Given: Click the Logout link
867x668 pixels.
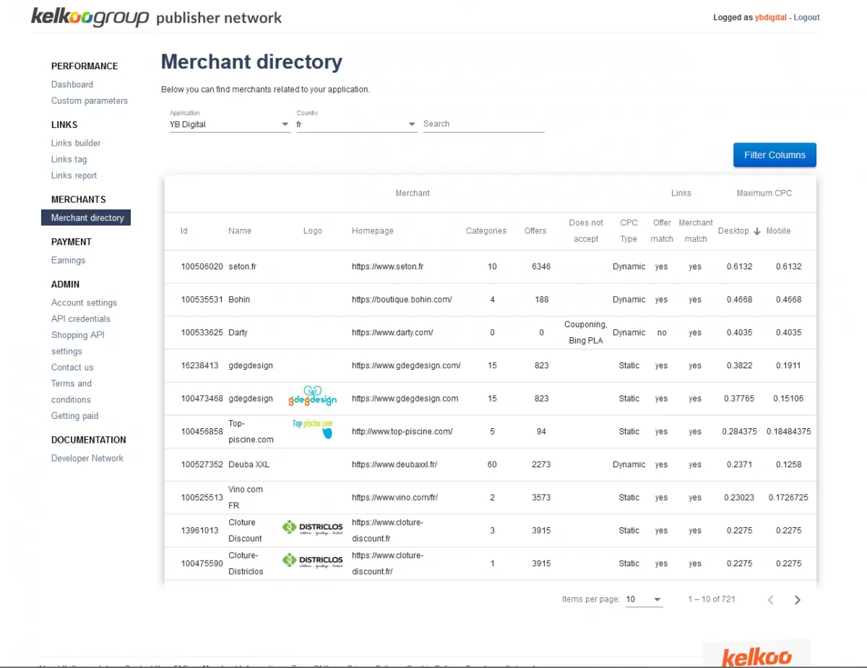Looking at the screenshot, I should coord(806,17).
